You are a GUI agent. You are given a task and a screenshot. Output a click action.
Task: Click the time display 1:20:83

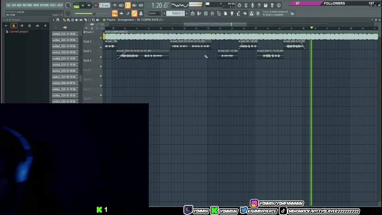pos(159,5)
